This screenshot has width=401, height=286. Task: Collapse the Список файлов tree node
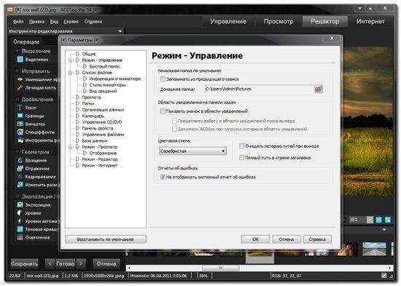pos(70,73)
